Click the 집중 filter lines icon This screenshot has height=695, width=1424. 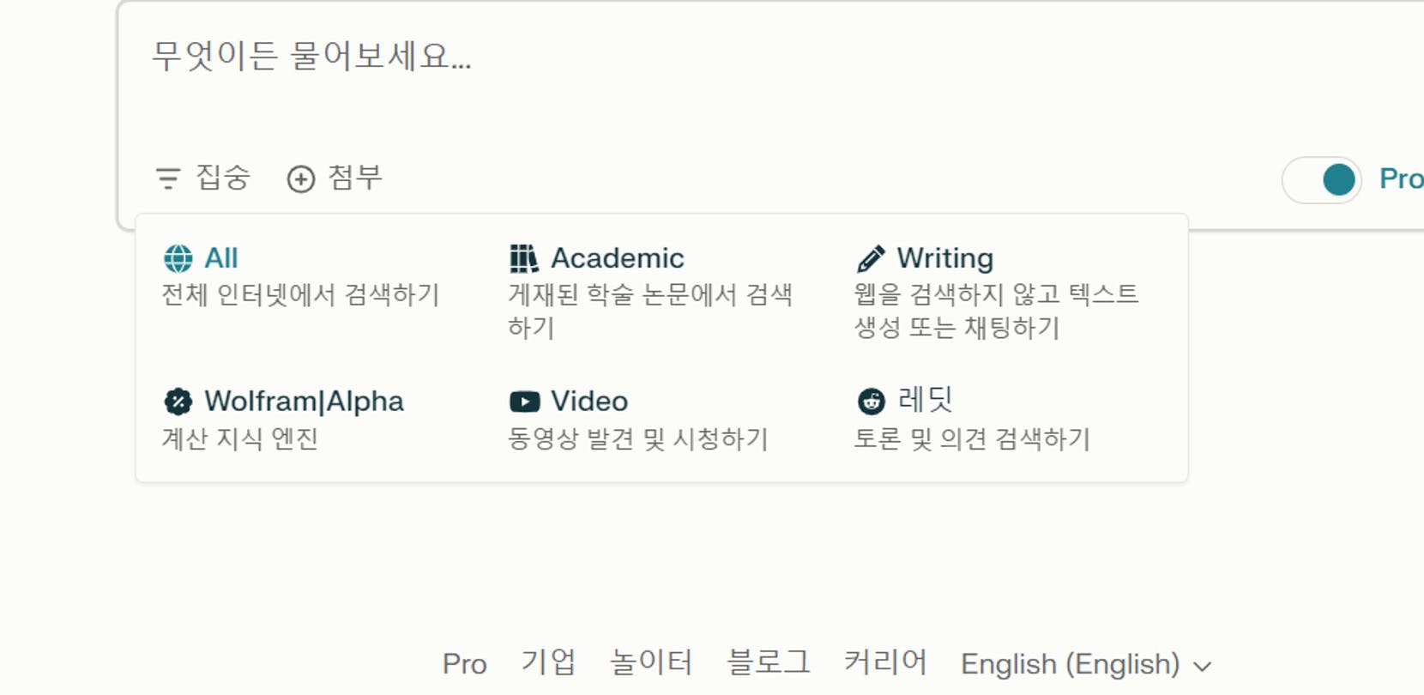tap(168, 178)
